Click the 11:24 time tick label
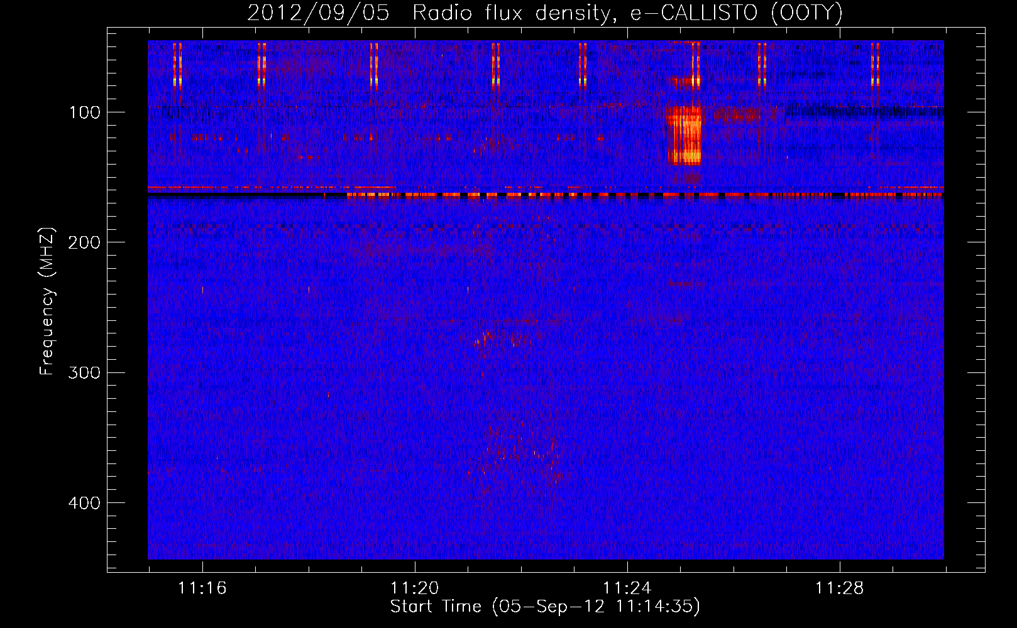 (x=627, y=588)
